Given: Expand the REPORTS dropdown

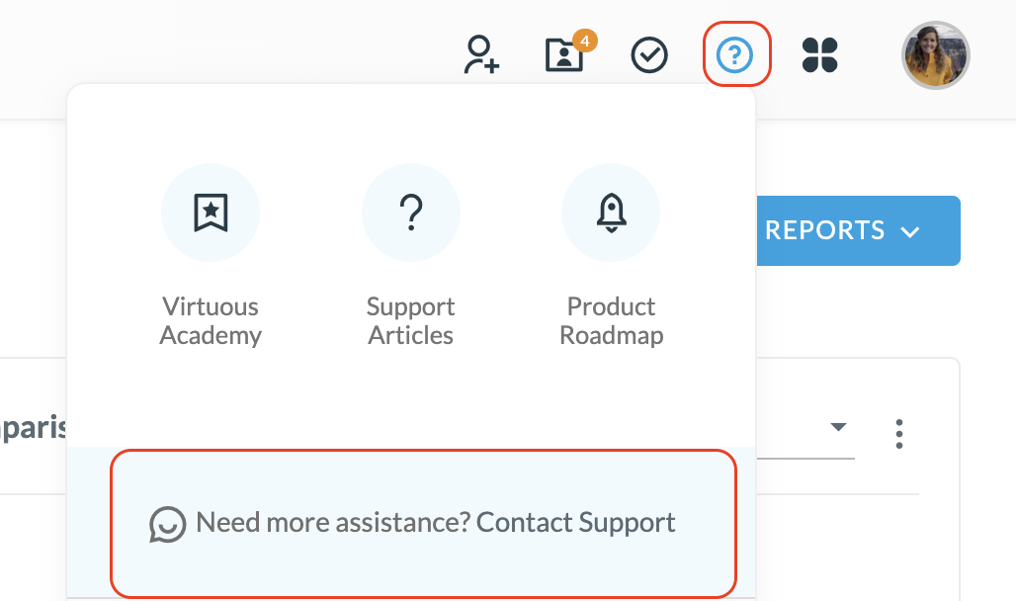Looking at the screenshot, I should click(857, 230).
